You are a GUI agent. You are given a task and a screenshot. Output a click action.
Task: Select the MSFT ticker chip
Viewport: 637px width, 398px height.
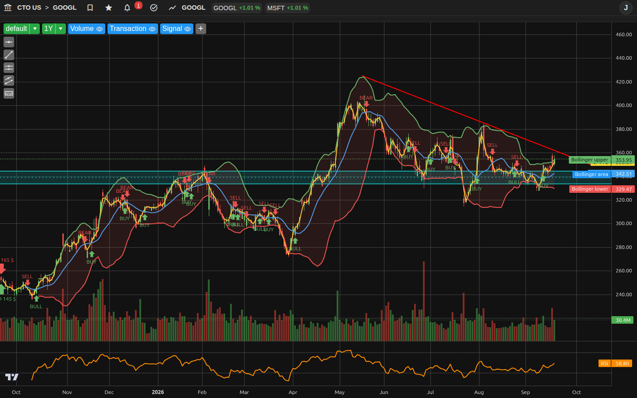point(288,8)
